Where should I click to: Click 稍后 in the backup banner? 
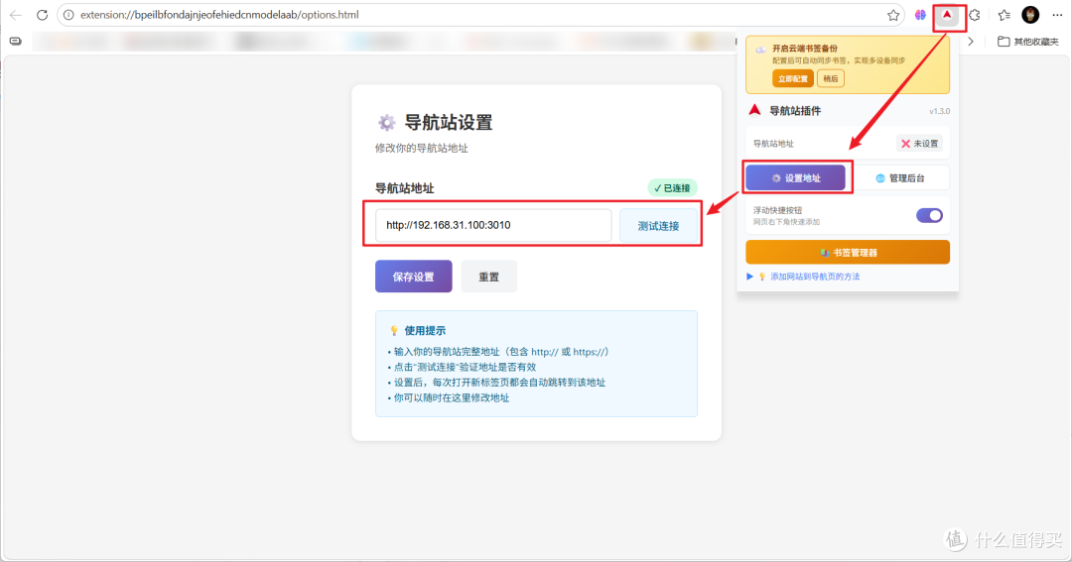click(831, 78)
